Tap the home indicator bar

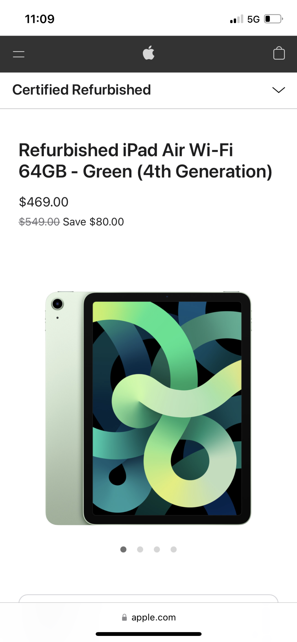click(149, 634)
